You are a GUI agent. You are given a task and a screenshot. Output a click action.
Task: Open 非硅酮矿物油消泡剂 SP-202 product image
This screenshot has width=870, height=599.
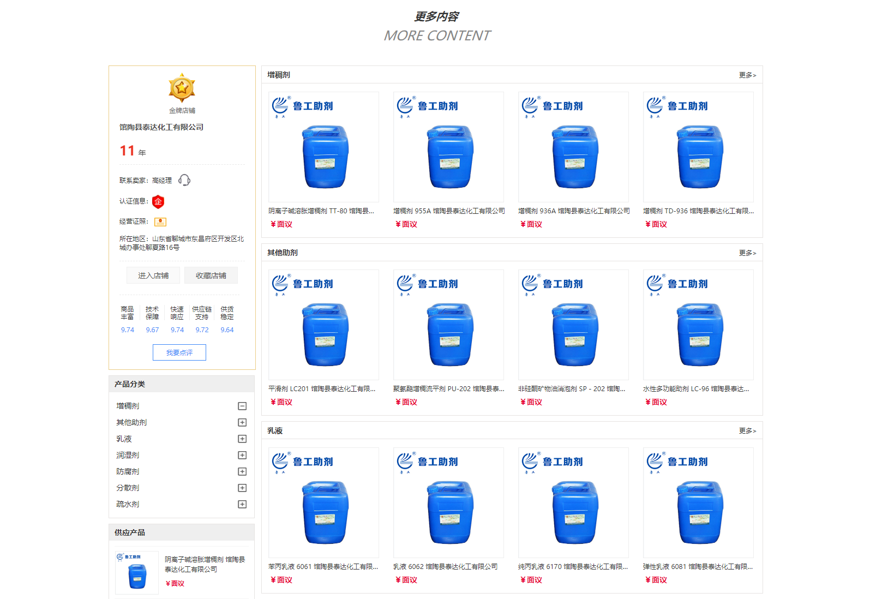(573, 325)
